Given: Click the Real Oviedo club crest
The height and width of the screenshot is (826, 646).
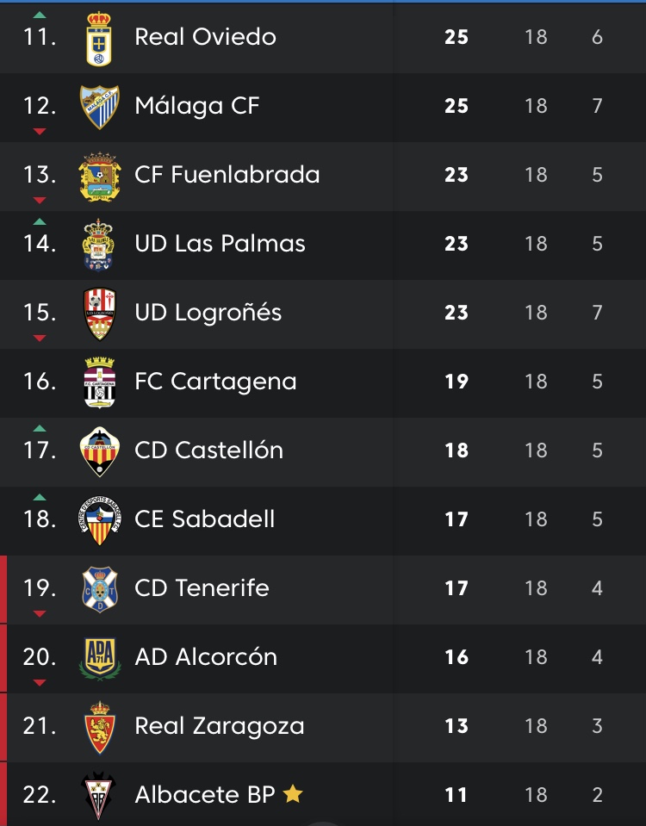Looking at the screenshot, I should 100,38.
